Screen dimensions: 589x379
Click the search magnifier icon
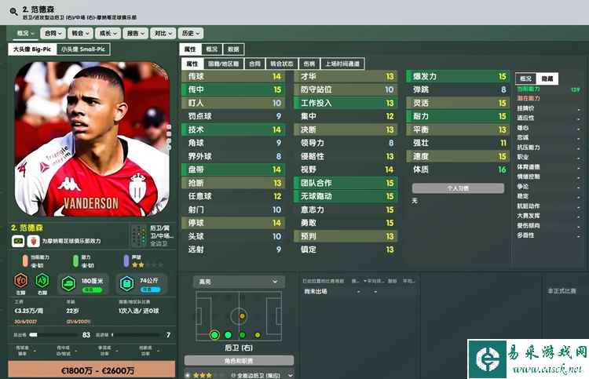[14, 12]
